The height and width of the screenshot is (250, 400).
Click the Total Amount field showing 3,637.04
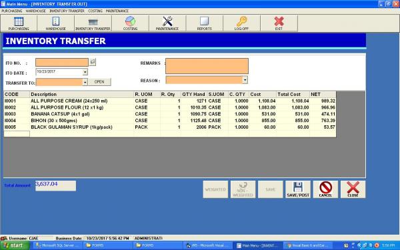55,186
